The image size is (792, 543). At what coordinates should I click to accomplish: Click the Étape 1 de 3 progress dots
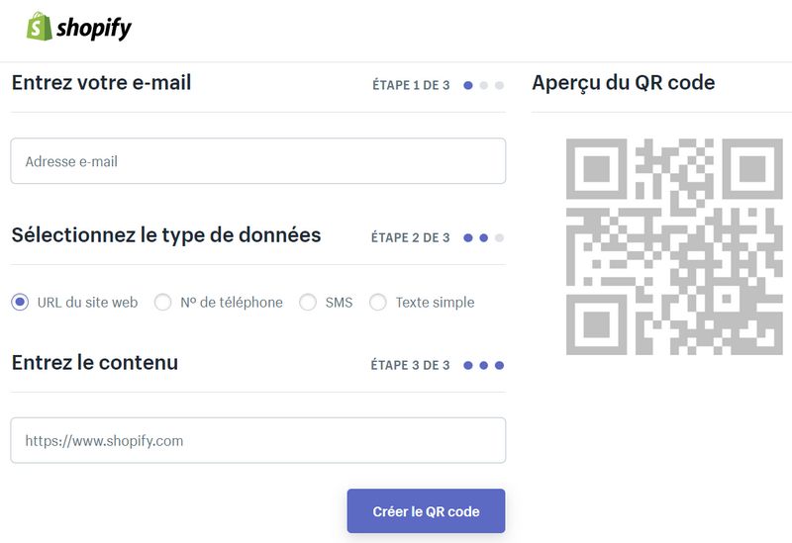[x=484, y=86]
